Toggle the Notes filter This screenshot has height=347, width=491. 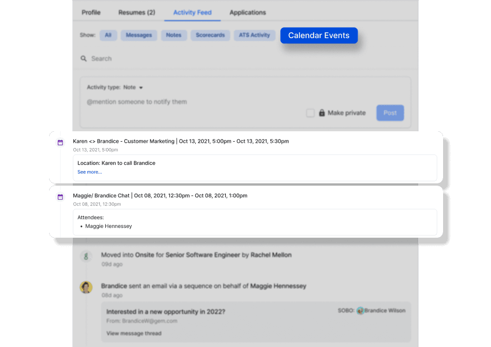[174, 35]
